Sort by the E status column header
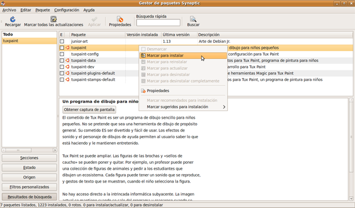 click(x=62, y=34)
